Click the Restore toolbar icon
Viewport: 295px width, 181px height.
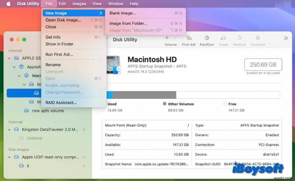click(x=239, y=38)
